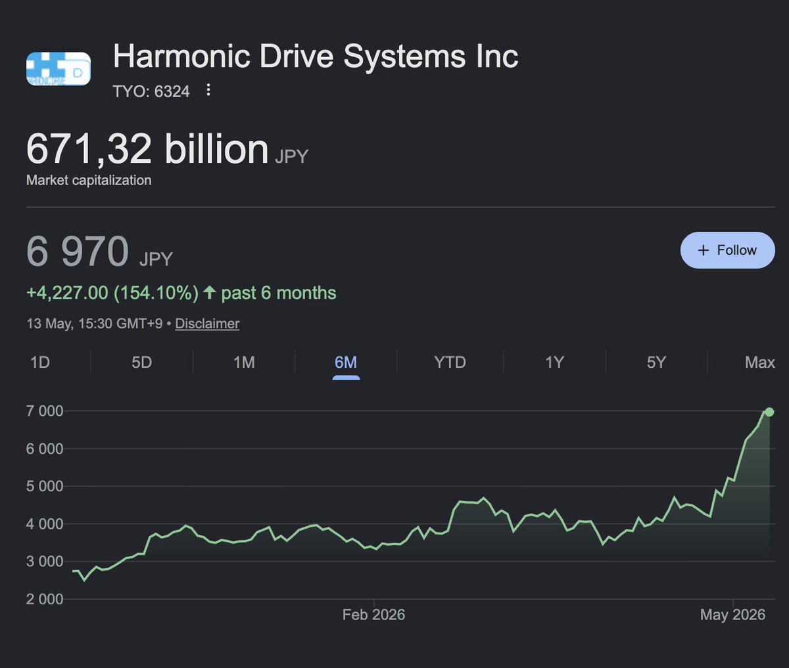Click the 6 000 y-axis label
Screen dimensions: 789x668
(x=45, y=449)
